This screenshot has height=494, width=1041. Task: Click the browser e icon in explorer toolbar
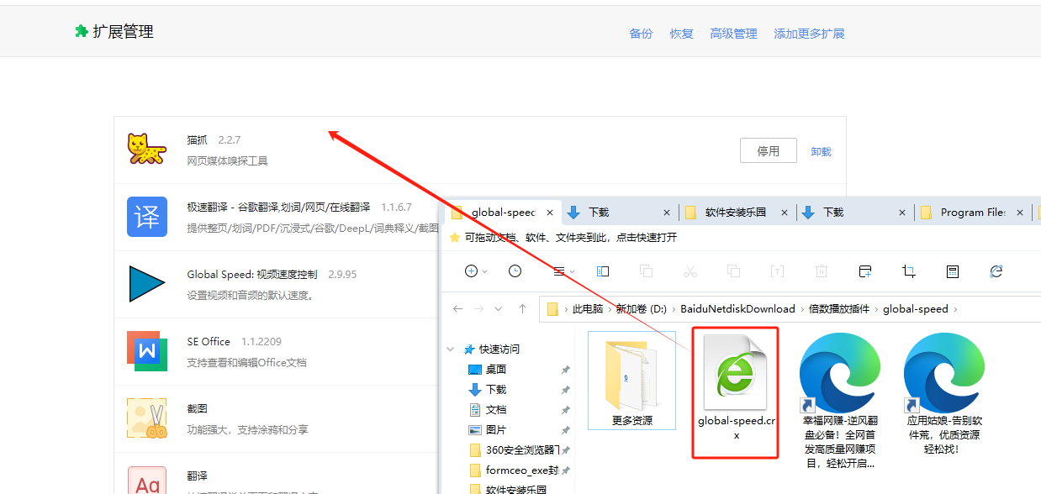coord(996,271)
